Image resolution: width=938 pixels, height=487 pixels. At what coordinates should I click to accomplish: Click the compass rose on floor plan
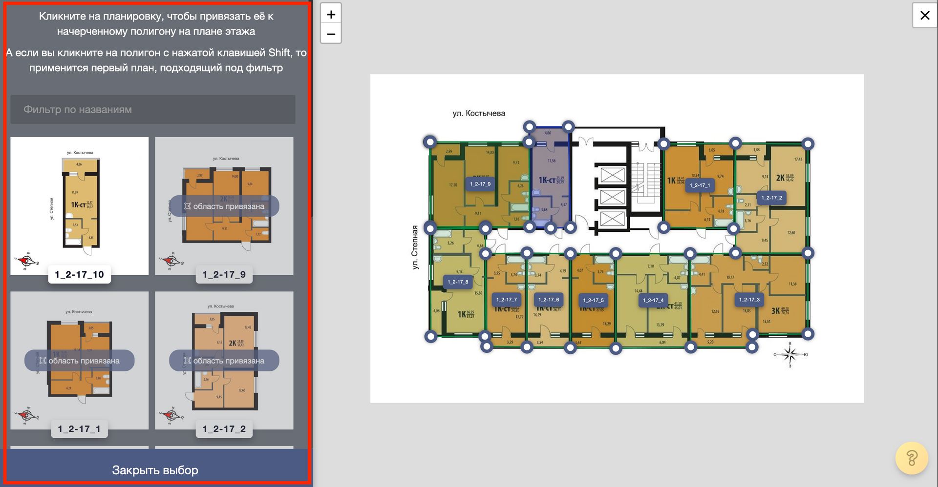(790, 354)
